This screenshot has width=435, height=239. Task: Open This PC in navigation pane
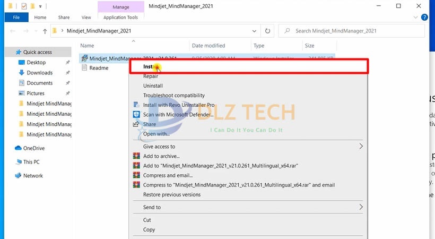pyautogui.click(x=31, y=162)
